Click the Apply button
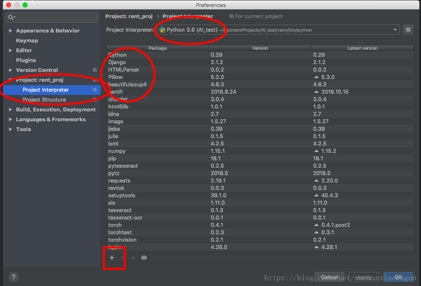Screen dimensions: 421x286 (x=364, y=277)
